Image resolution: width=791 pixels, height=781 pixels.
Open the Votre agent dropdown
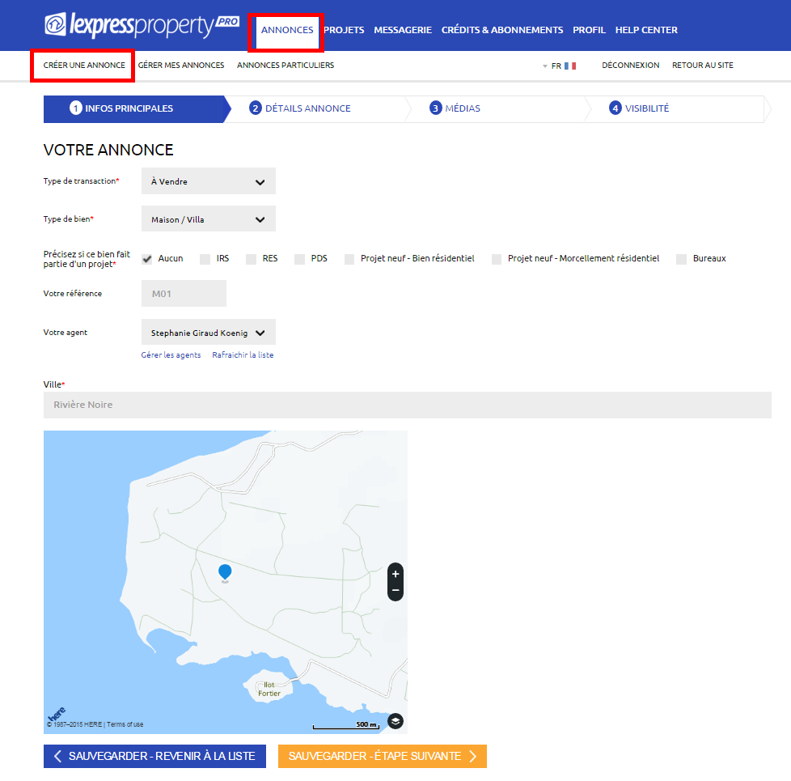209,333
